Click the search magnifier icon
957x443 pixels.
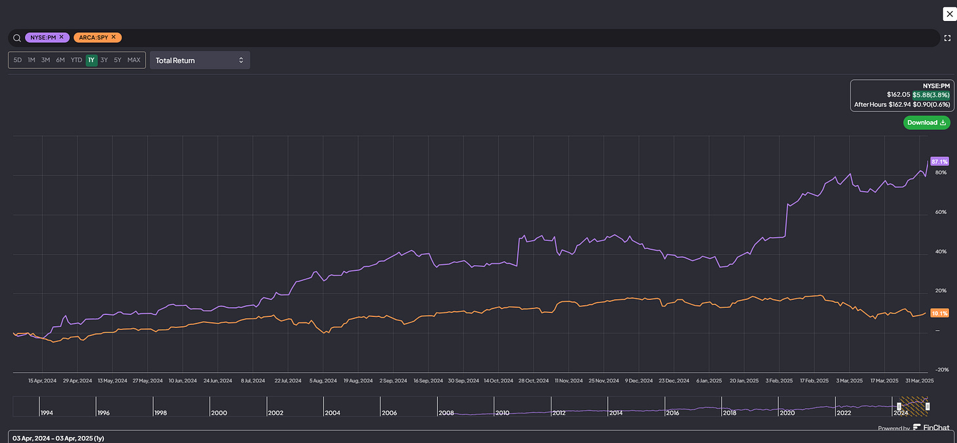17,38
